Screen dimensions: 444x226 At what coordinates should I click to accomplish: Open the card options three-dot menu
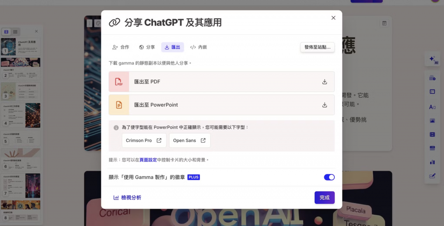(x=89, y=23)
